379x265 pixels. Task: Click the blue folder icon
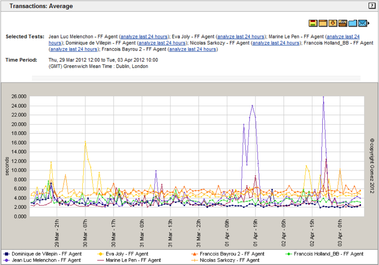[x=352, y=23]
